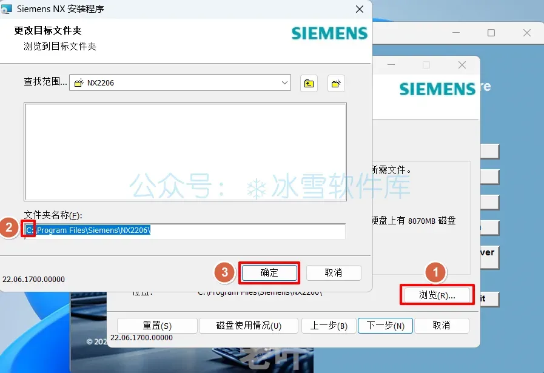Close the installer wizard window behind
The width and height of the screenshot is (544, 373).
[x=462, y=65]
